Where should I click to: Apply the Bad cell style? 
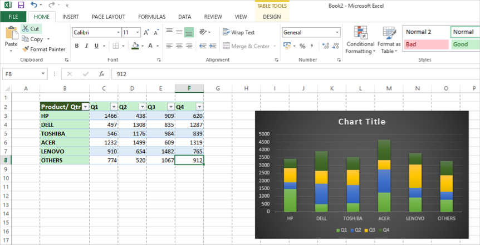point(425,44)
